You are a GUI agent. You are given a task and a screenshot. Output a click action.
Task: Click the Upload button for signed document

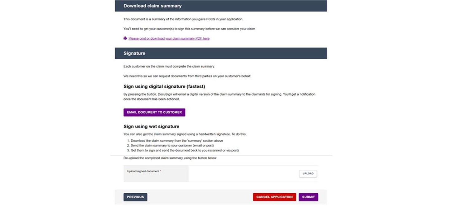coord(308,174)
